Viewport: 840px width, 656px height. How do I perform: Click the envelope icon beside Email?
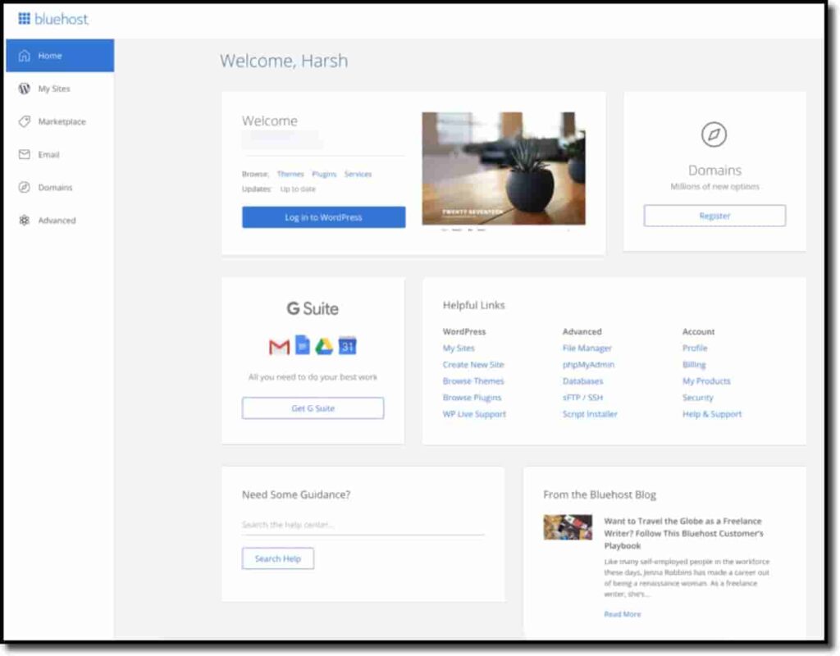(24, 154)
